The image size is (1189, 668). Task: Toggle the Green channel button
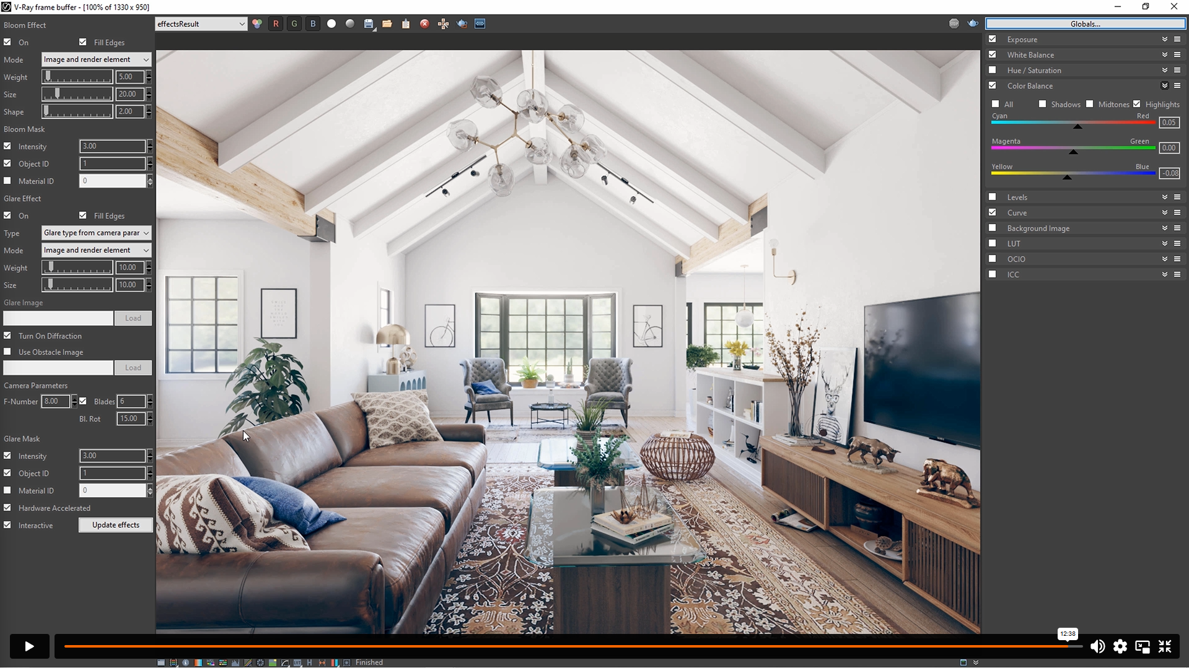tap(294, 24)
